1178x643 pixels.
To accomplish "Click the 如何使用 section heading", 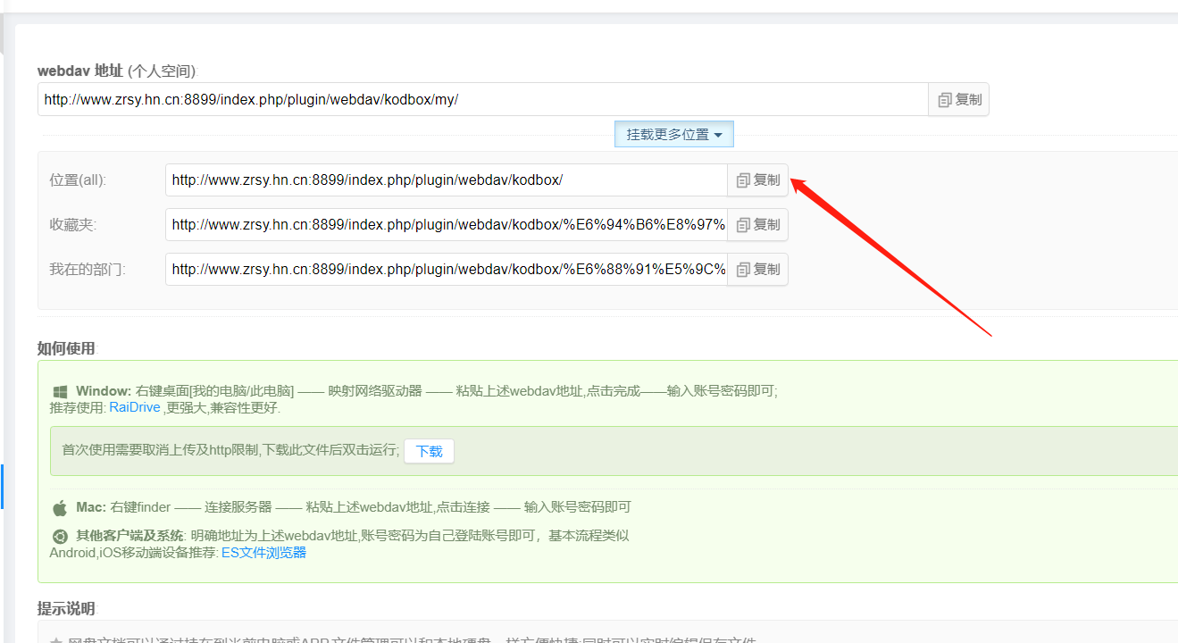I will pyautogui.click(x=65, y=348).
